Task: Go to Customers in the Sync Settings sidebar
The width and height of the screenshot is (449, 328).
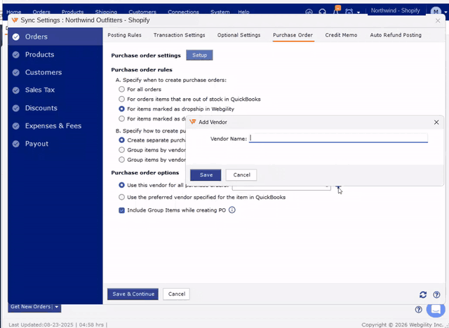Action: [x=55, y=72]
